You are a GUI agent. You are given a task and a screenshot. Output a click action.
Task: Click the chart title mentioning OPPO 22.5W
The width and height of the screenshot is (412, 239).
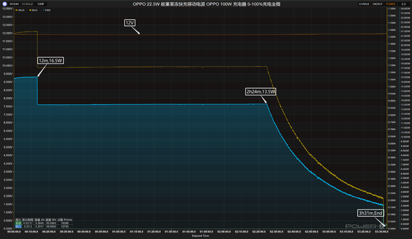tap(207, 4)
